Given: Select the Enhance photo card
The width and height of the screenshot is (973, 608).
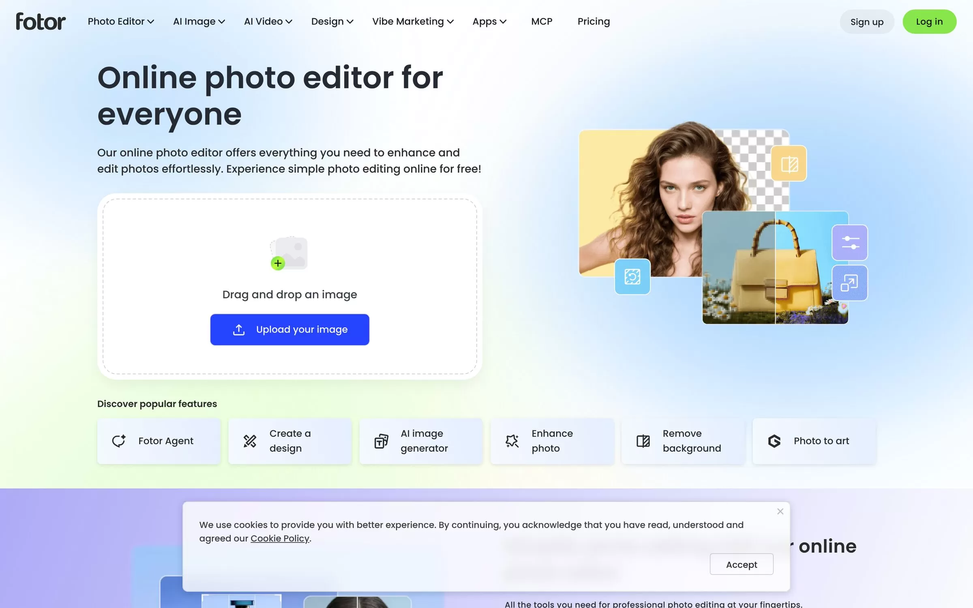Looking at the screenshot, I should click(x=552, y=441).
